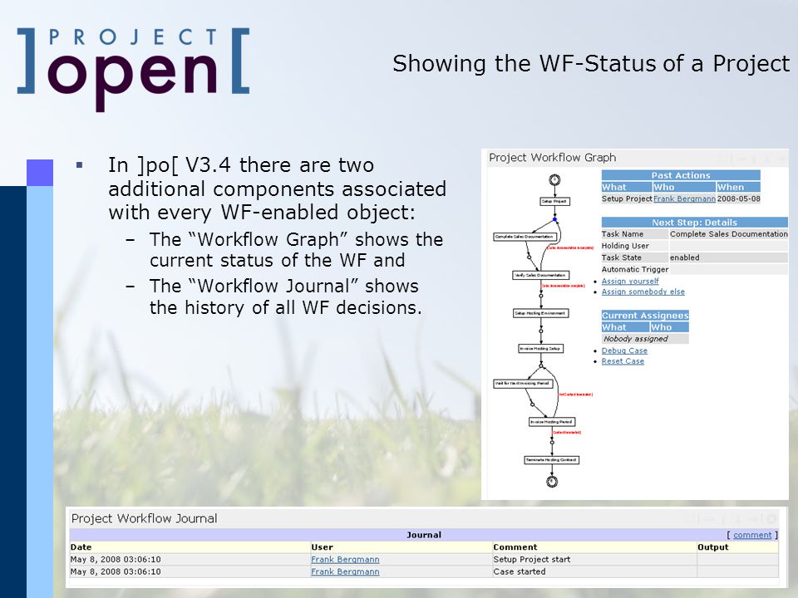This screenshot has height=598, width=798.
Task: Click the Task Name label
Action: pyautogui.click(x=622, y=234)
